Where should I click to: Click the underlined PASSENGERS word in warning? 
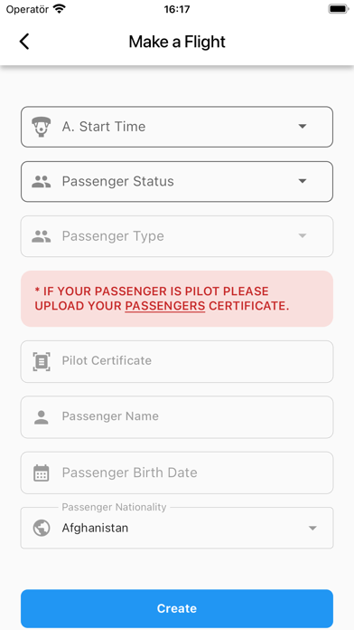point(164,306)
